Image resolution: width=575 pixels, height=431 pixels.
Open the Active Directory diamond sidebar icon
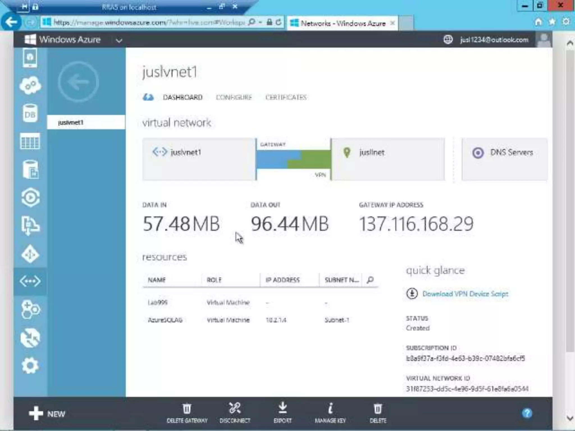pos(30,254)
